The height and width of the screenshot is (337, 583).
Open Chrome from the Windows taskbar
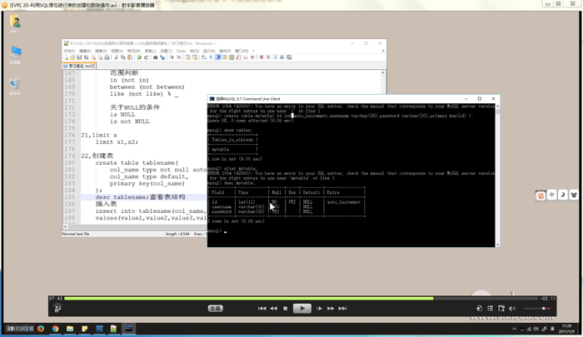(55, 330)
